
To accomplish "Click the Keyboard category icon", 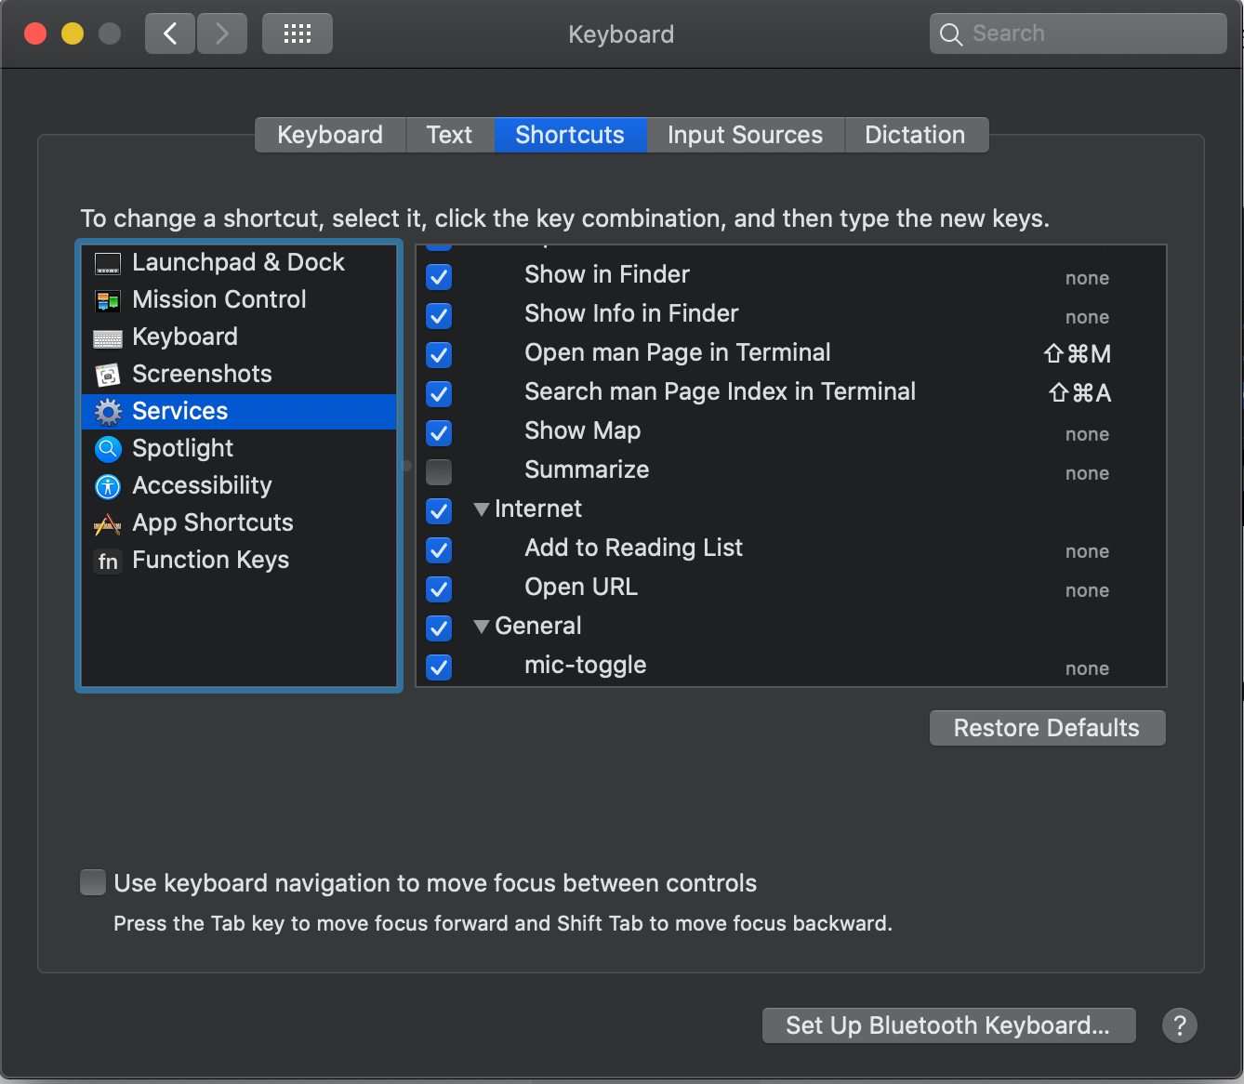I will point(108,338).
